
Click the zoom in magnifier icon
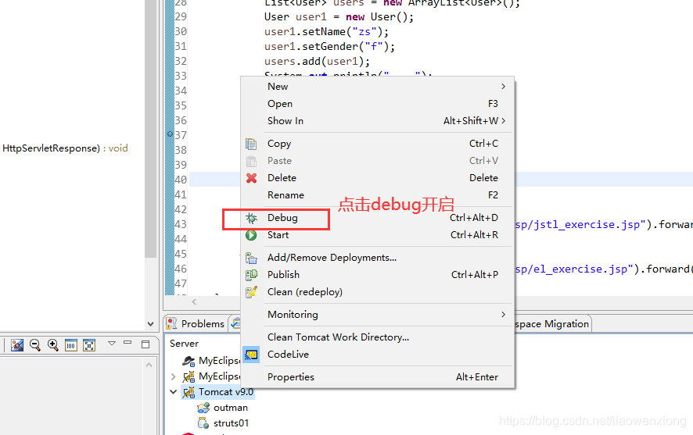pyautogui.click(x=53, y=345)
